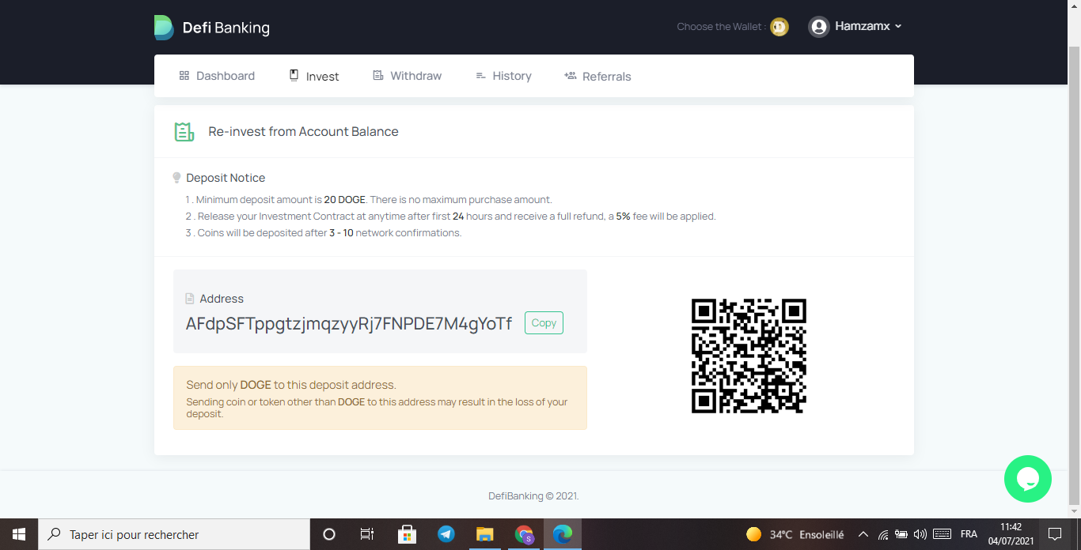Click the Re-invest from Account Balance heading
The height and width of the screenshot is (550, 1081).
click(x=303, y=132)
